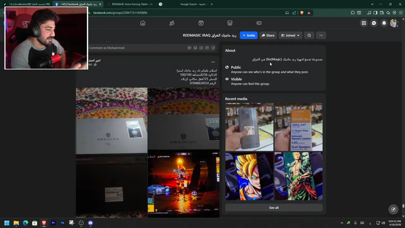Image resolution: width=405 pixels, height=228 pixels.
Task: Open Discord from the taskbar
Action: click(x=90, y=223)
